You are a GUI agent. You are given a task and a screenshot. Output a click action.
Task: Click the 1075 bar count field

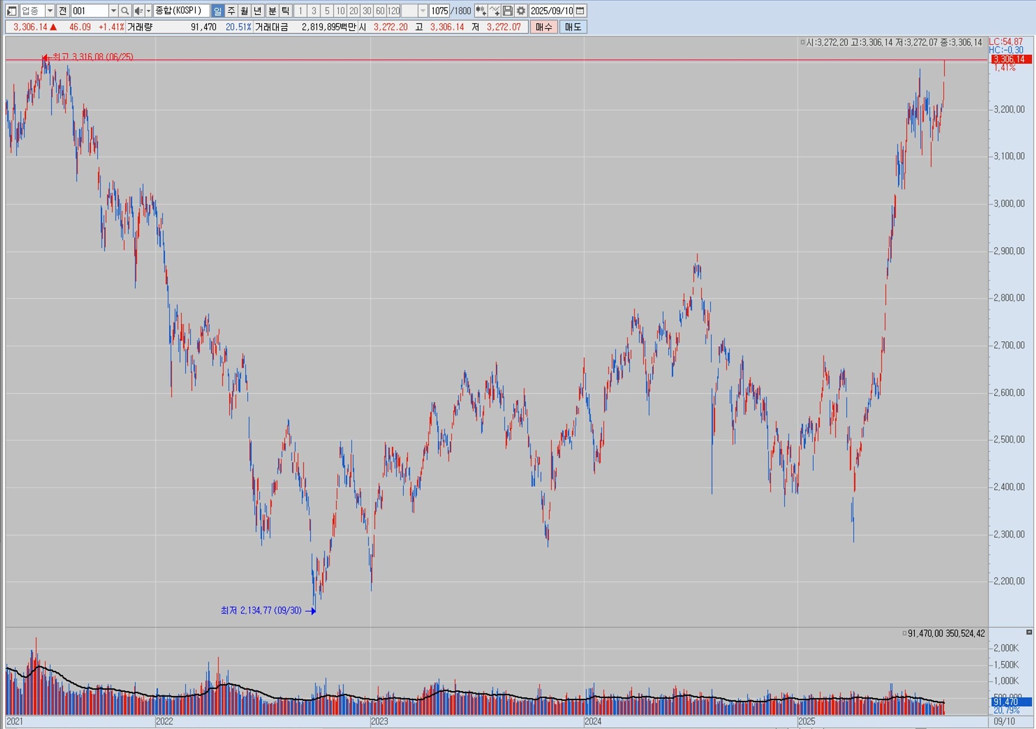(439, 11)
